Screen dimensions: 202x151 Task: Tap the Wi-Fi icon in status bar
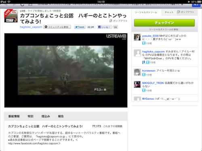(9, 2)
